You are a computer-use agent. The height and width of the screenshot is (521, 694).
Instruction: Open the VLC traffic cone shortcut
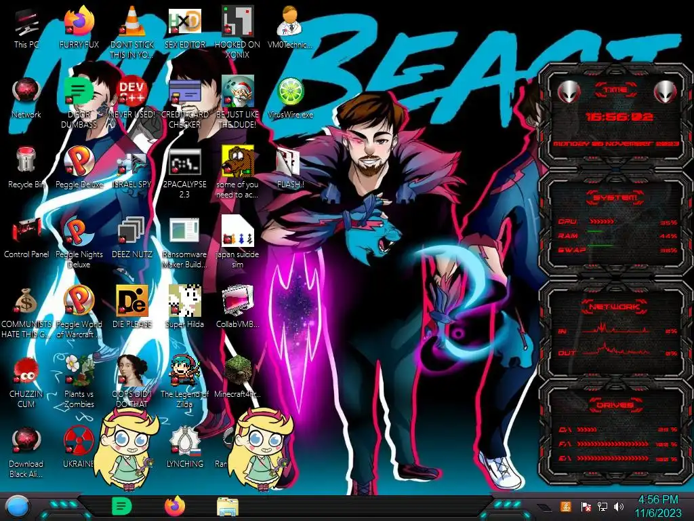point(132,33)
